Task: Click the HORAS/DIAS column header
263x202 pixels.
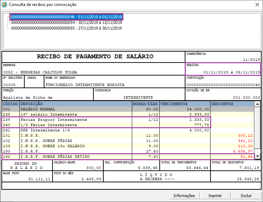Action: tap(145, 104)
